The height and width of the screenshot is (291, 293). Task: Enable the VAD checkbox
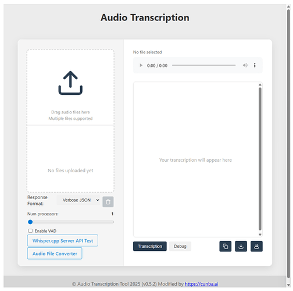tap(30, 230)
